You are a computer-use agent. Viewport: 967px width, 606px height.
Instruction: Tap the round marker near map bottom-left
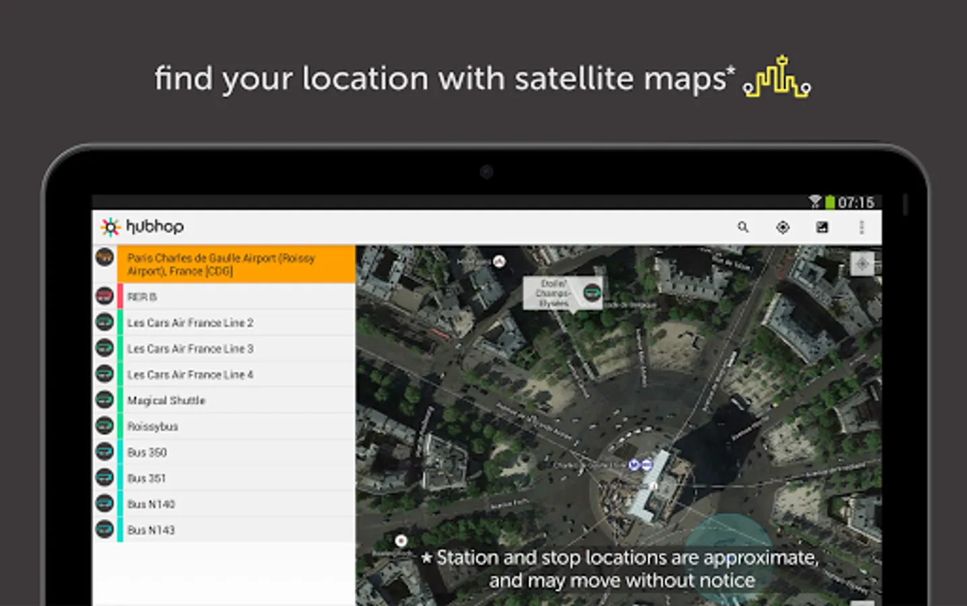coord(401,541)
